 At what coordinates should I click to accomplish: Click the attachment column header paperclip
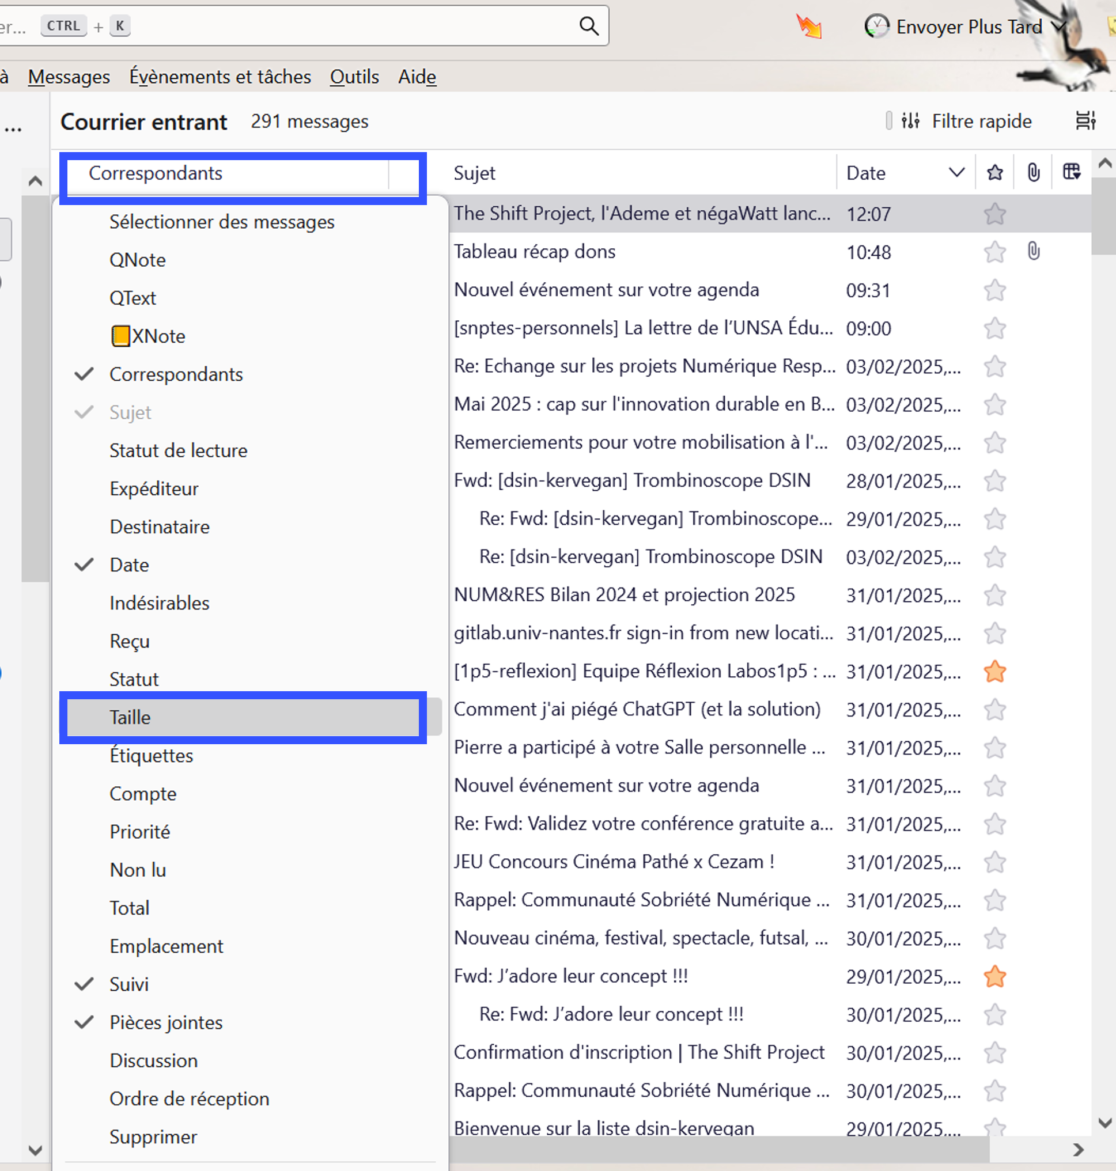pyautogui.click(x=1033, y=173)
